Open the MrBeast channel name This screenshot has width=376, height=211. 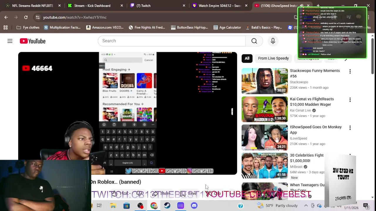[296, 167]
